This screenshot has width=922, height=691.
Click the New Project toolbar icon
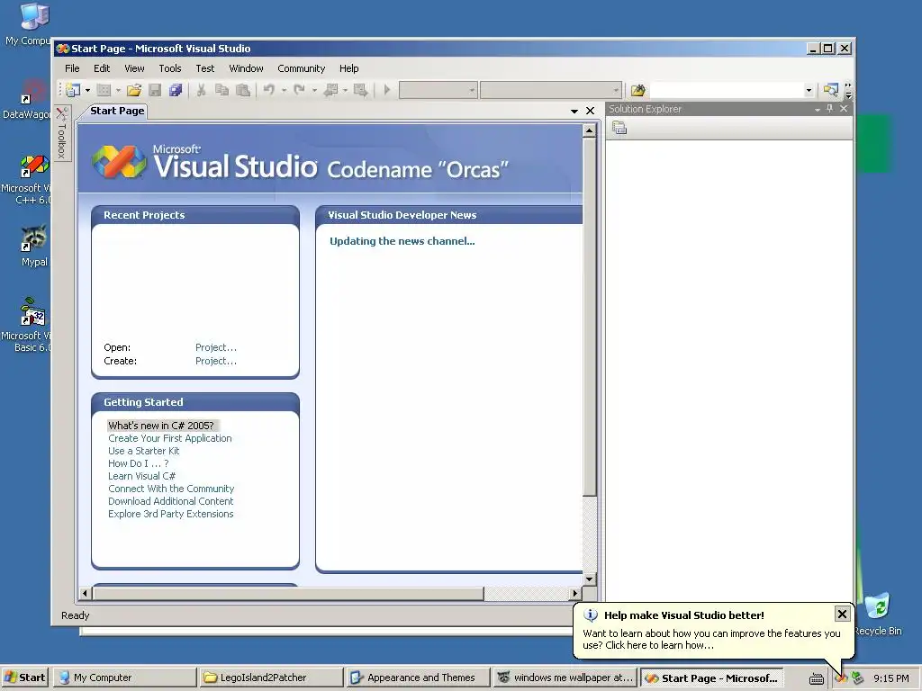[73, 90]
